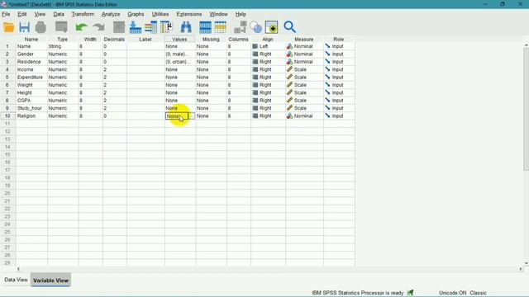Select the Variable View tab
Screen dimensions: 529x297
coord(50,280)
